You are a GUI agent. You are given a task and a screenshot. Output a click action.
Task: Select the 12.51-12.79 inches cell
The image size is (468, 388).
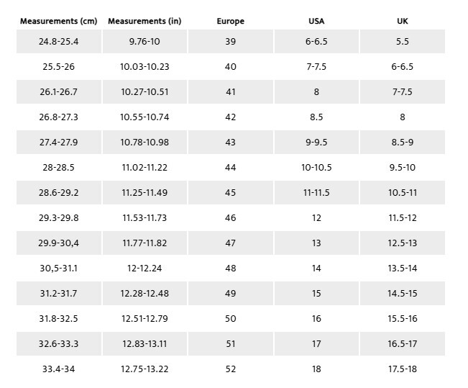[144, 319]
